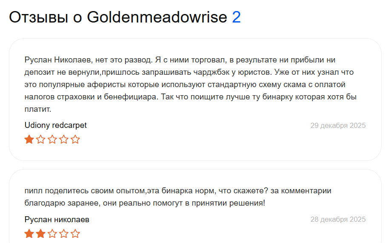
Task: Click first filled star in Udiony redcarpet review
Action: pyautogui.click(x=29, y=139)
